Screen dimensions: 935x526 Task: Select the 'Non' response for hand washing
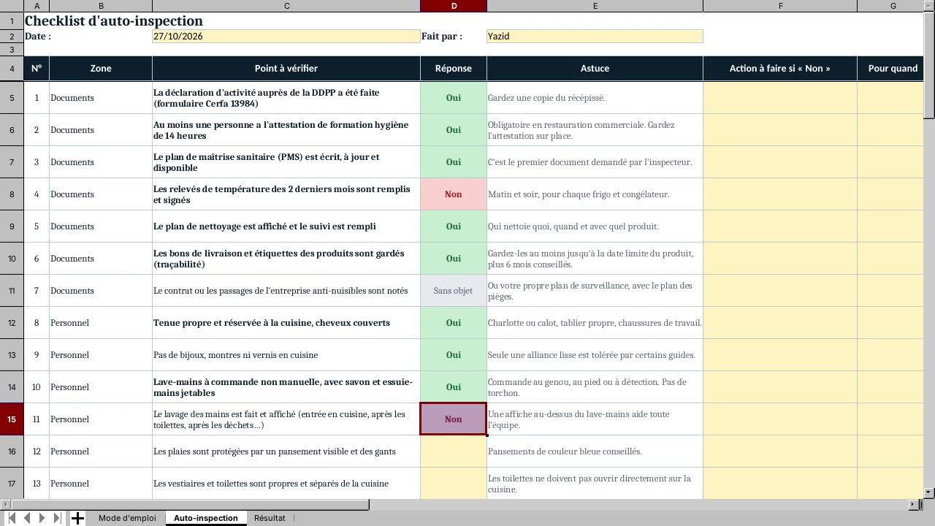point(454,419)
